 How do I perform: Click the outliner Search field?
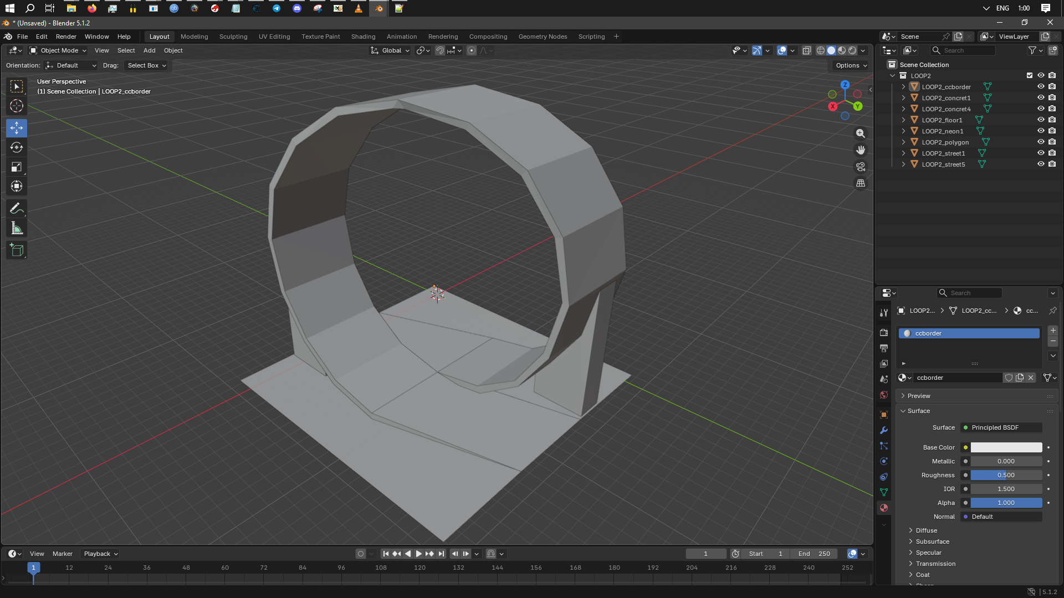click(963, 50)
